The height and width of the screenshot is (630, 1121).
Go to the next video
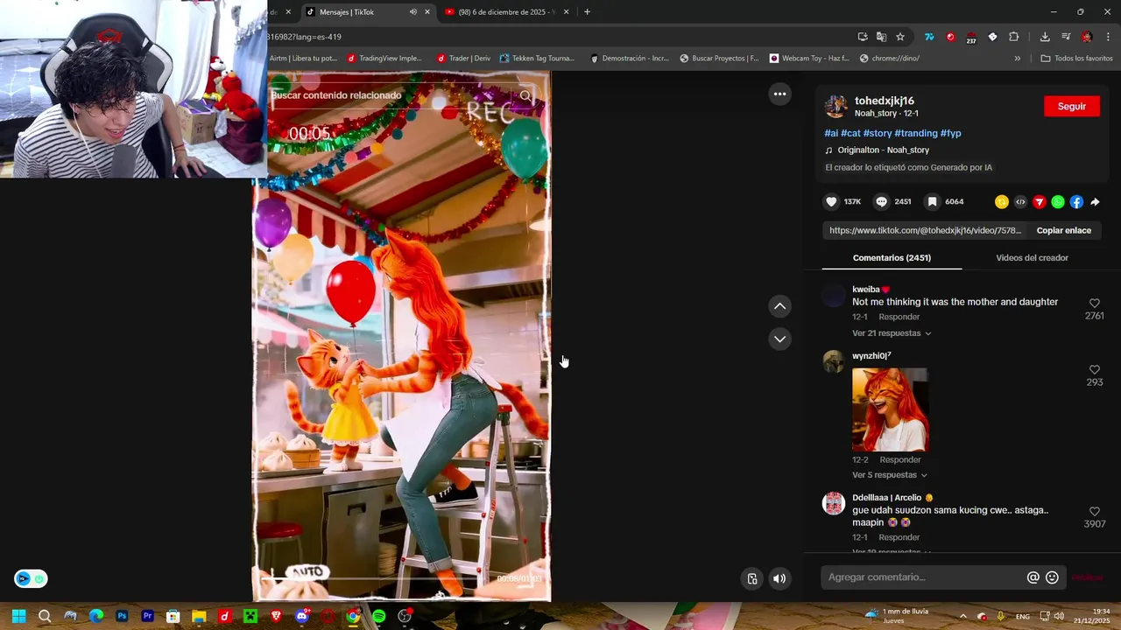779,339
